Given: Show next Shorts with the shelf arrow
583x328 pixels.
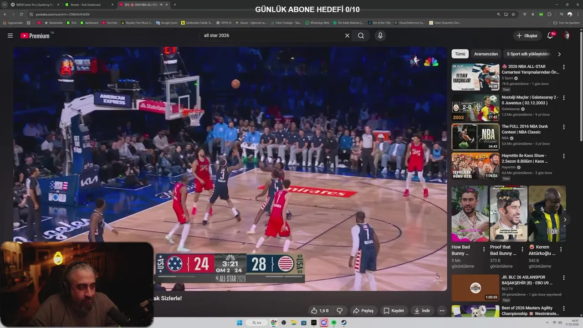Looking at the screenshot, I should coord(565,220).
